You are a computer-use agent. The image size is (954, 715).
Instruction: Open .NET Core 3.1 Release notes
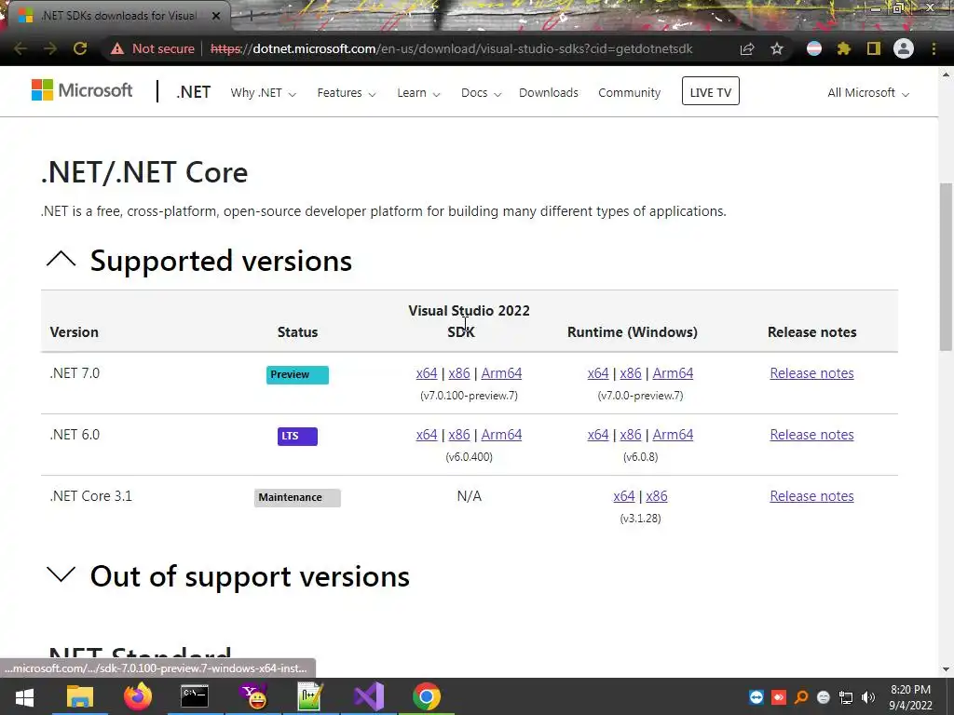point(811,496)
